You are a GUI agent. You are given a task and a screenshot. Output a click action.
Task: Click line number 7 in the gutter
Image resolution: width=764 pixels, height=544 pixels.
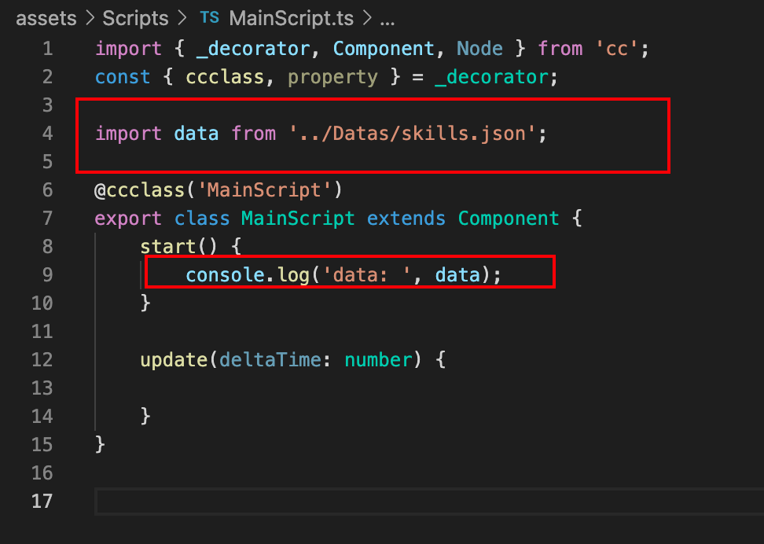pyautogui.click(x=47, y=219)
